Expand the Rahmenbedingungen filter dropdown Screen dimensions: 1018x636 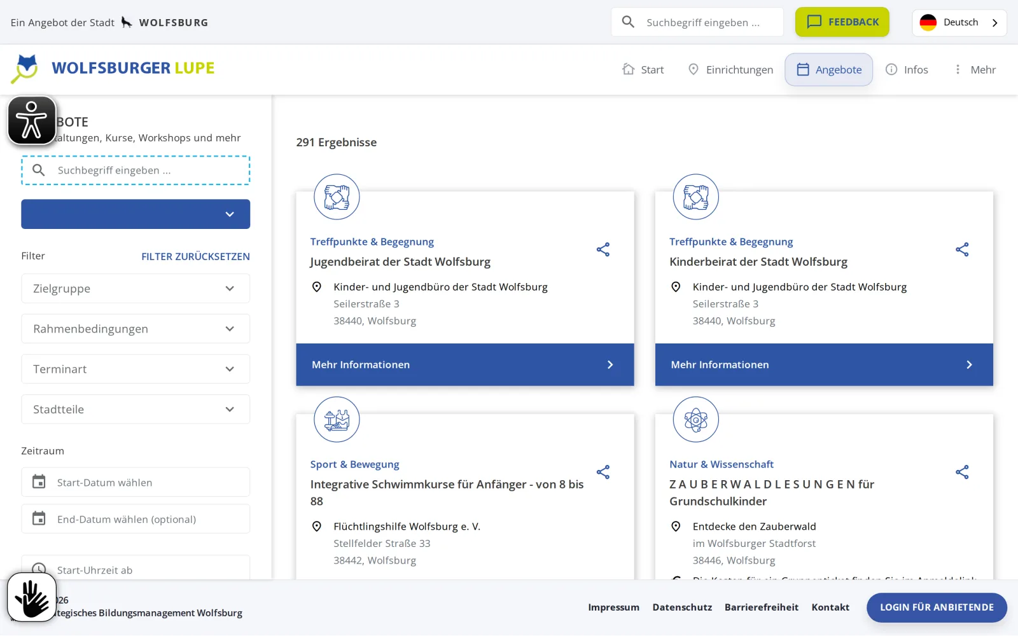click(x=136, y=329)
